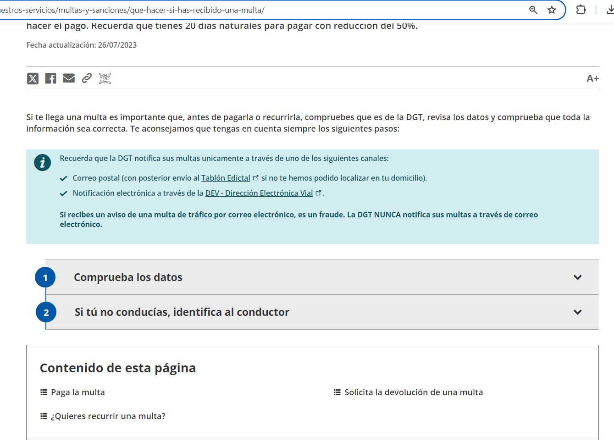The width and height of the screenshot is (614, 442).
Task: Expand 'Si tú no conducías' chevron
Action: point(577,312)
